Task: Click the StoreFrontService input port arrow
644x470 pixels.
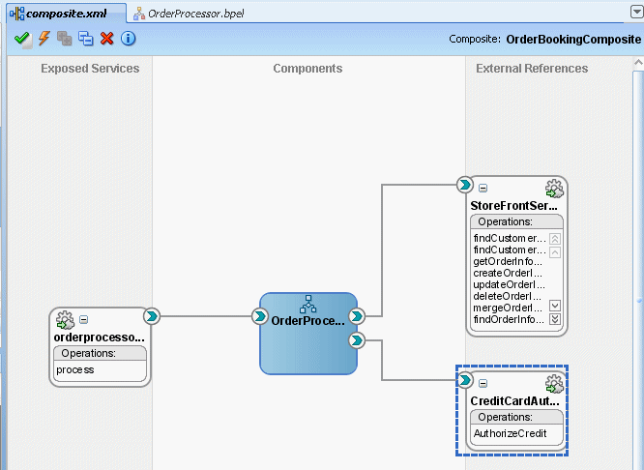Action: click(464, 185)
